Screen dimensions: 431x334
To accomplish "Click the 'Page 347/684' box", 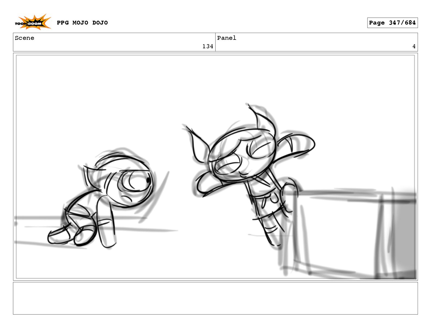I will coord(392,23).
